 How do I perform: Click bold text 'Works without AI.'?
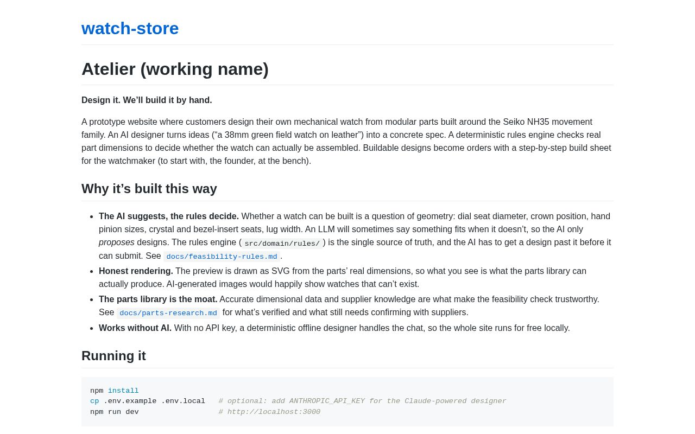135,328
